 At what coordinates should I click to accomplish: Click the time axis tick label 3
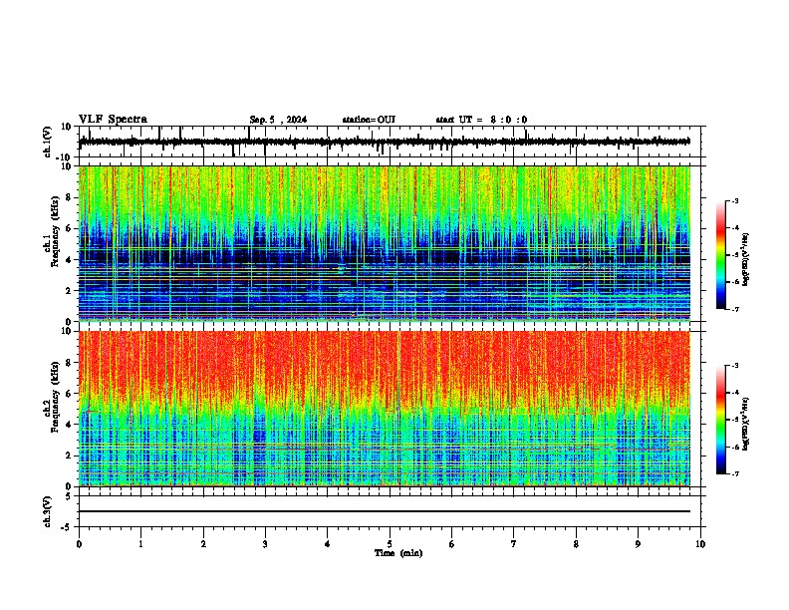[x=265, y=544]
